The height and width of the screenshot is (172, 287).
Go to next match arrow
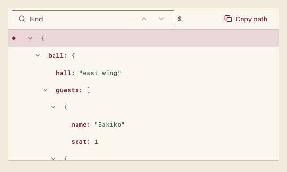point(161,19)
